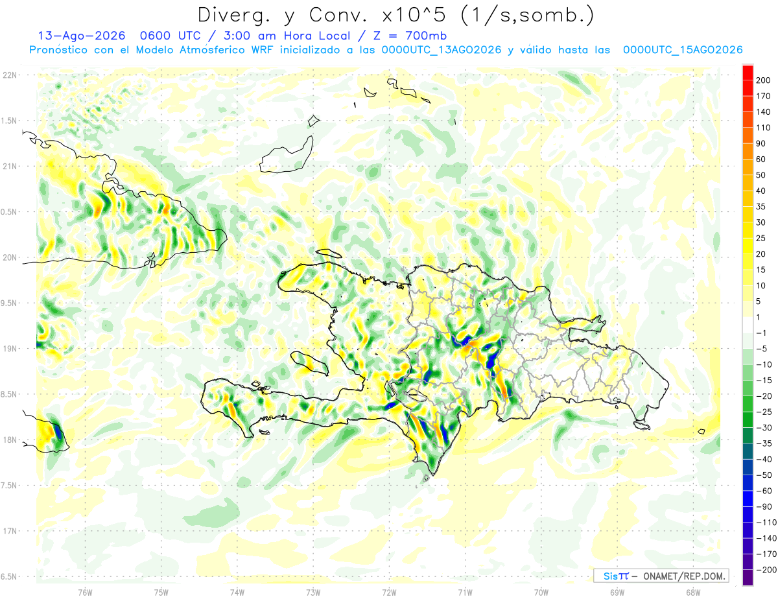Click the positive '90' color bar value

(x=762, y=143)
